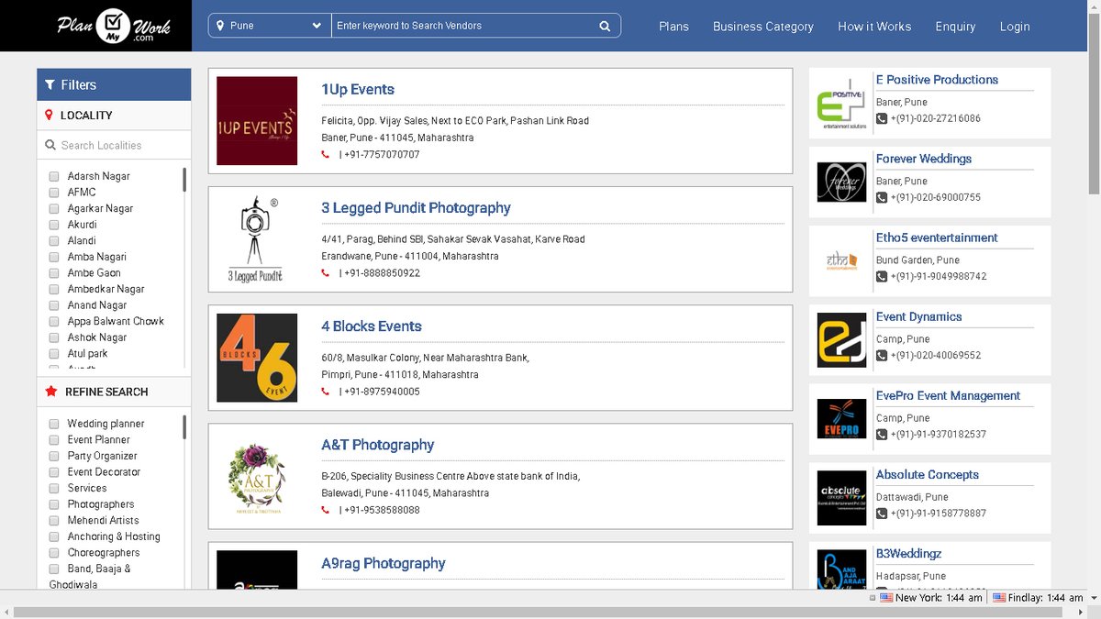Open A&T Photography listing link

tap(378, 445)
